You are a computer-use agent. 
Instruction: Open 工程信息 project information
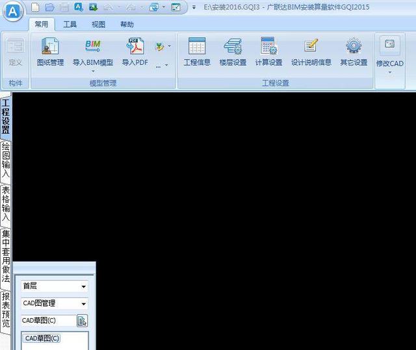197,52
